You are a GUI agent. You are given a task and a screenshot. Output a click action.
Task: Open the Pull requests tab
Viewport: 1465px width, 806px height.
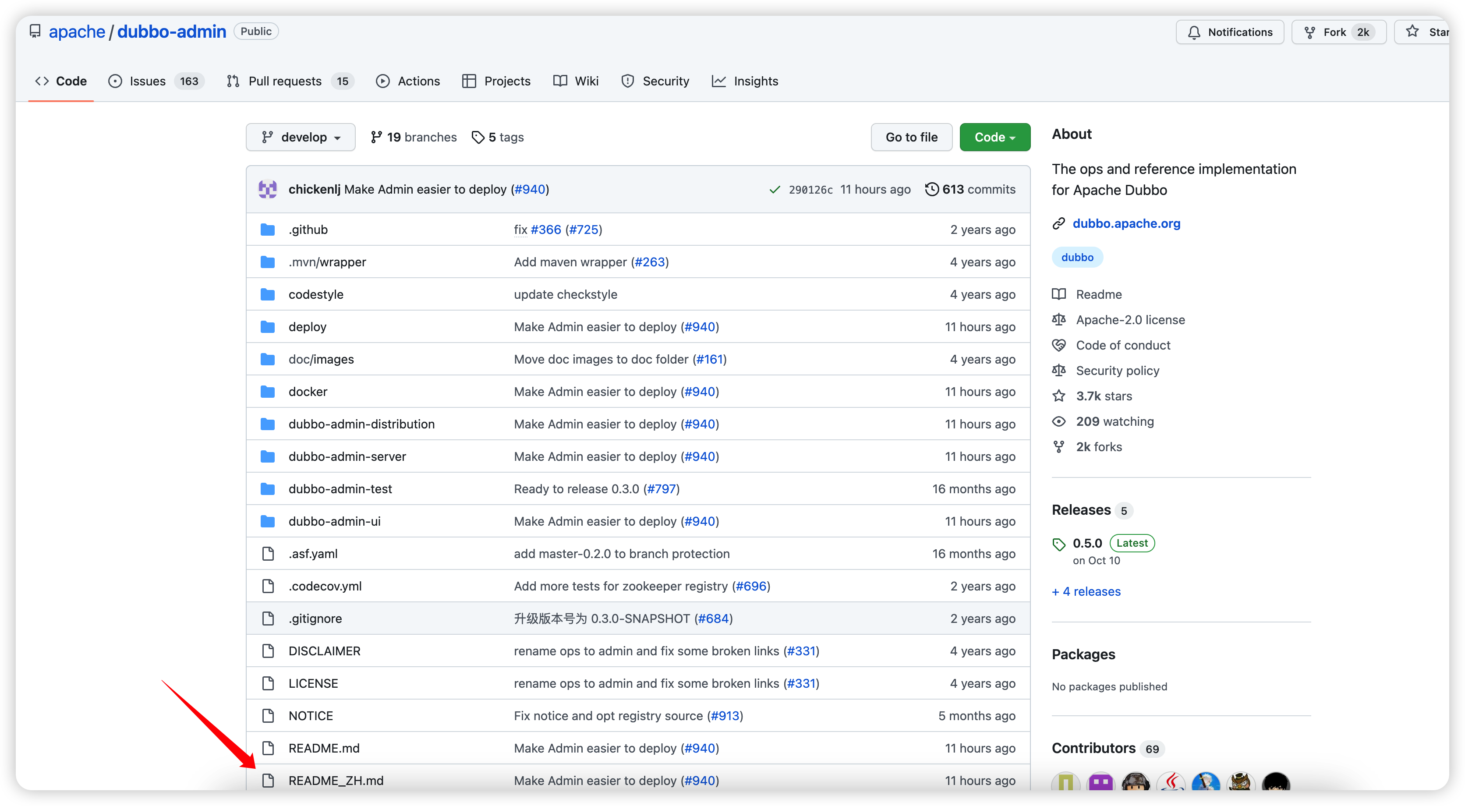point(285,81)
